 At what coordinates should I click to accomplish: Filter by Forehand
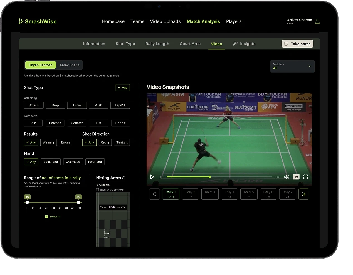95,162
